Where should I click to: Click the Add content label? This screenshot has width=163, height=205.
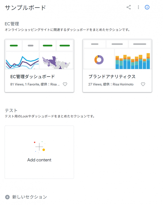click(x=39, y=160)
